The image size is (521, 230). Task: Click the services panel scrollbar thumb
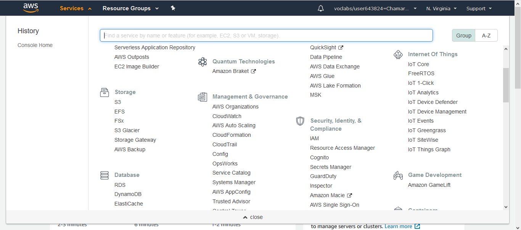pyautogui.click(x=506, y=85)
